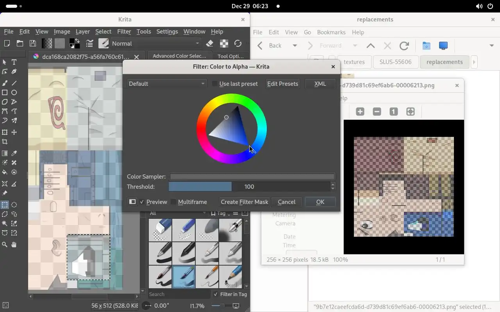The image size is (500, 312).
Task: Open the Filter menu in Krita
Action: [x=124, y=32]
